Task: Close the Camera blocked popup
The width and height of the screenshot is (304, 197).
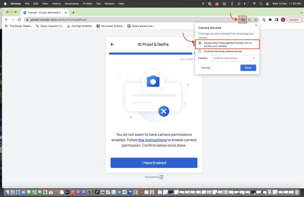Action: [x=256, y=25]
